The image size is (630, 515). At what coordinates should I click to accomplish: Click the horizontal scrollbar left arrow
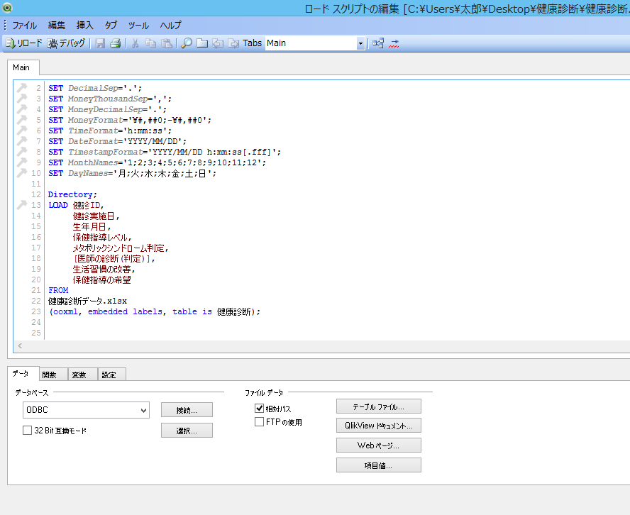pyautogui.click(x=20, y=346)
